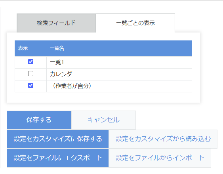Cancel changes with the キャンセル button
Image resolution: width=223 pixels, height=174 pixels.
click(103, 120)
